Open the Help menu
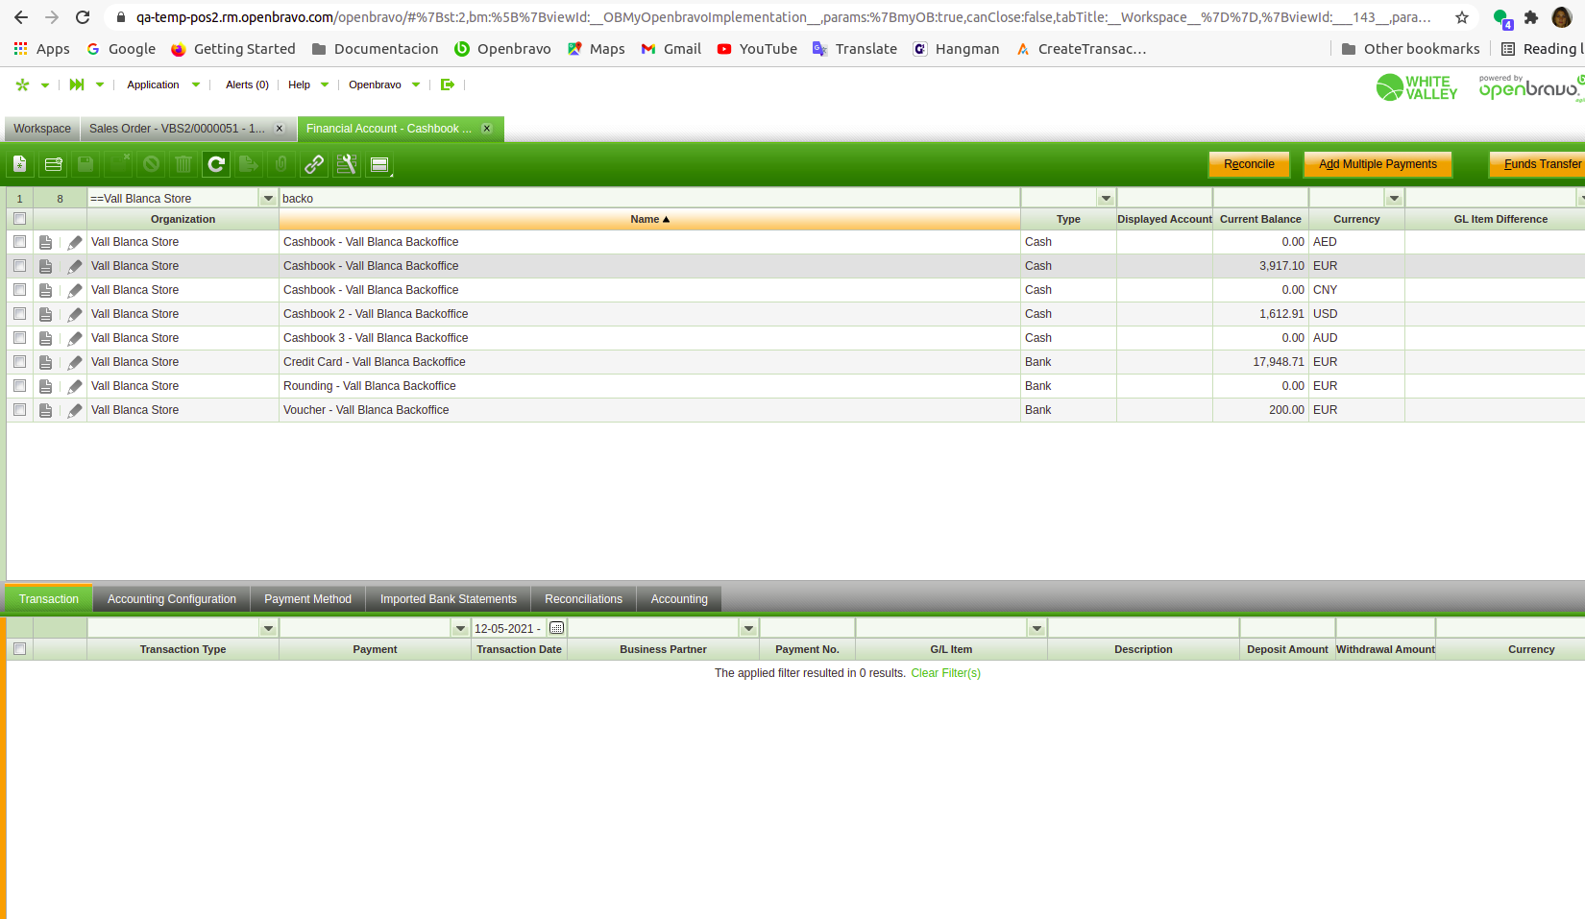1585x919 pixels. (308, 85)
